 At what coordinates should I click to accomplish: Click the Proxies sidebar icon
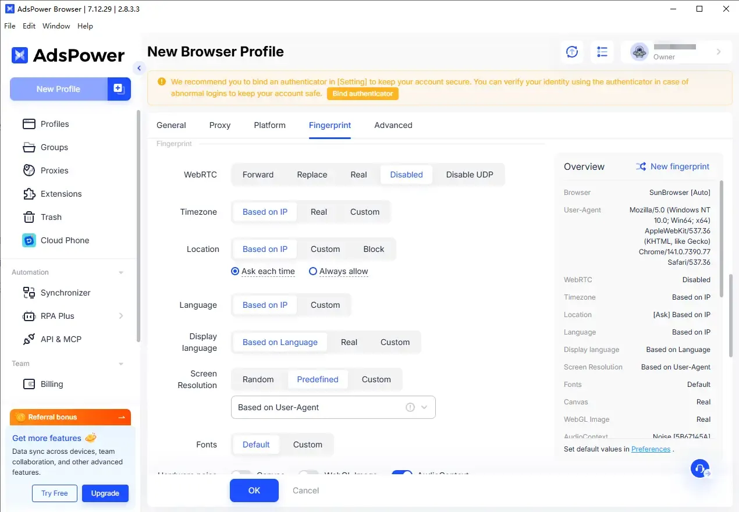[x=29, y=170]
